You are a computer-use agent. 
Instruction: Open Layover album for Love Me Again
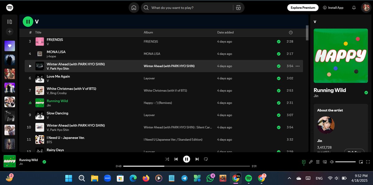[x=149, y=78]
